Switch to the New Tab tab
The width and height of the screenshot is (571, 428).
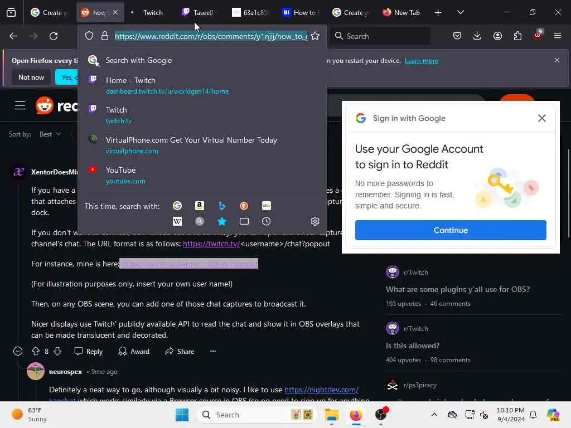pos(401,13)
